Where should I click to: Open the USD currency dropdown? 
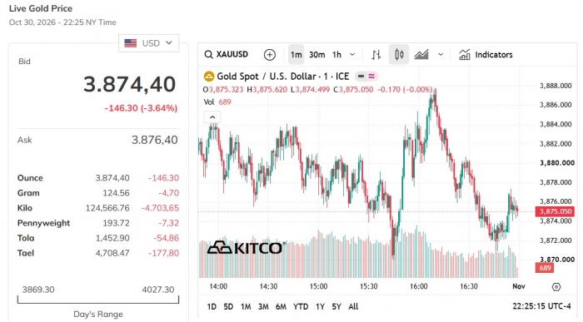coord(149,43)
